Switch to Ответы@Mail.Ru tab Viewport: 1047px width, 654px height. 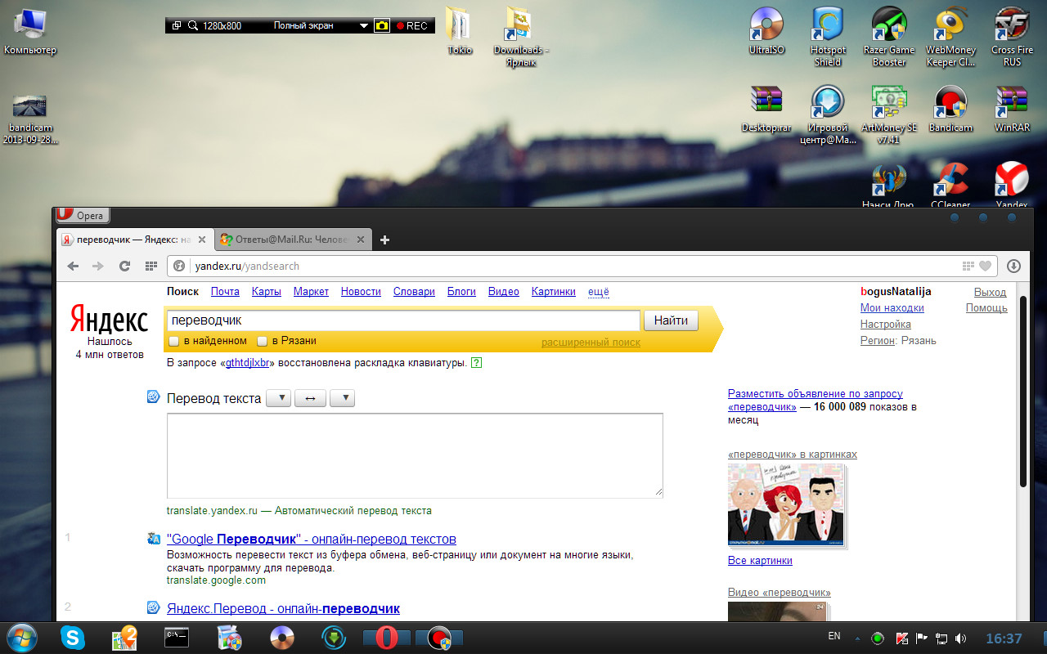(294, 240)
